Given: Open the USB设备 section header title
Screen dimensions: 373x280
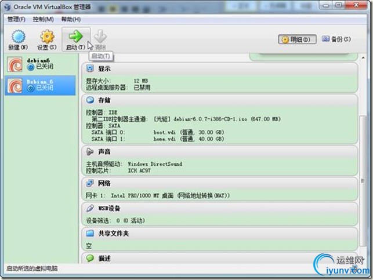Looking at the screenshot, I should pos(109,209).
